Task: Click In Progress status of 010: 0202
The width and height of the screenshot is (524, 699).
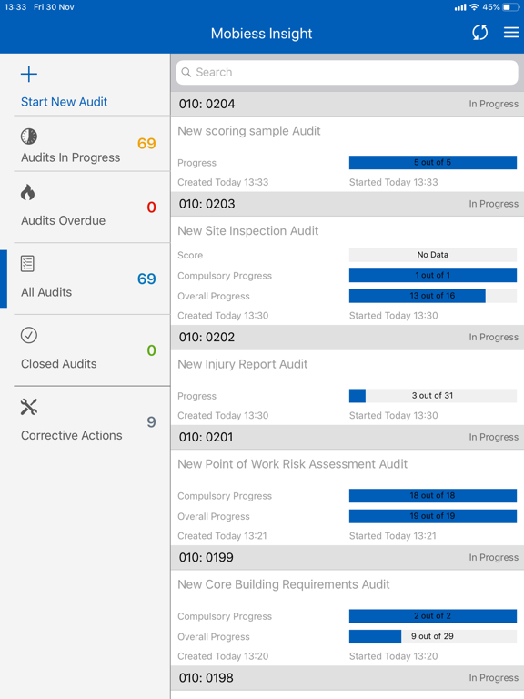Action: pos(493,337)
